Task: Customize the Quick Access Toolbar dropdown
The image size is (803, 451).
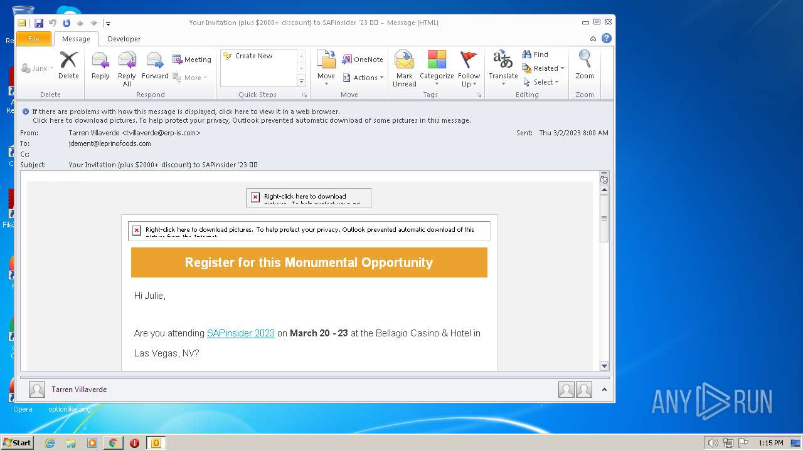Action: 108,23
